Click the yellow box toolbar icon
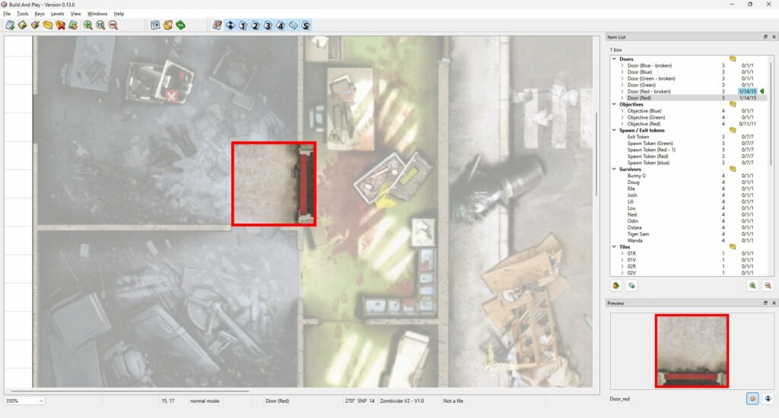The image size is (779, 418). 168,25
